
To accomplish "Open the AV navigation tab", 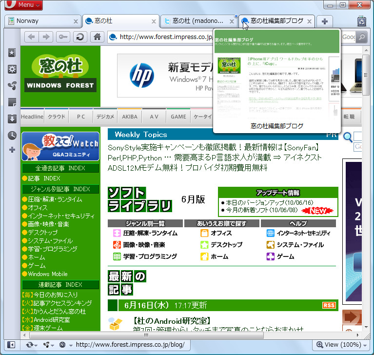I will click(154, 117).
